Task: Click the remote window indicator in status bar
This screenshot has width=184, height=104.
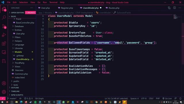Action: click(3, 99)
